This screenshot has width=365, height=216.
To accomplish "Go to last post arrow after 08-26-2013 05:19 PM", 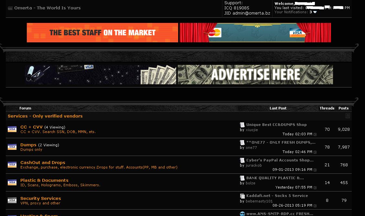I will [315, 206].
